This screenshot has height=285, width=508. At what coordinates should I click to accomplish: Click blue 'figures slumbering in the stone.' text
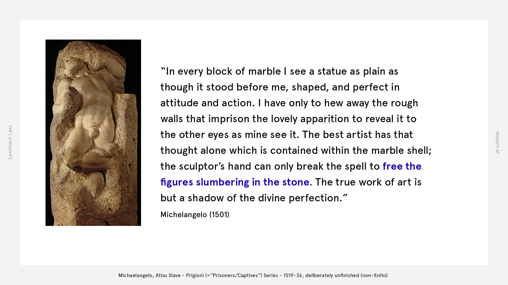point(236,182)
